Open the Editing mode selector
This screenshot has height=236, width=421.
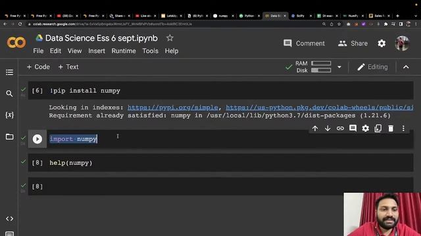pyautogui.click(x=372, y=67)
